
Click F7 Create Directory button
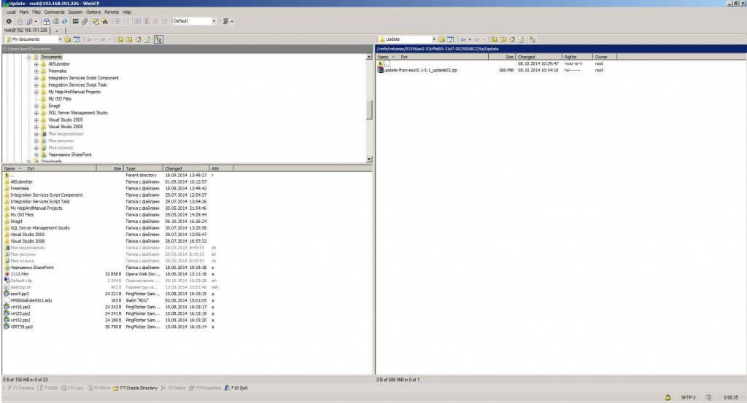[135, 388]
